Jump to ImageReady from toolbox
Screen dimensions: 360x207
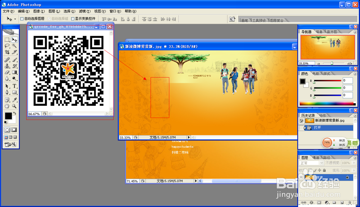coord(10,144)
